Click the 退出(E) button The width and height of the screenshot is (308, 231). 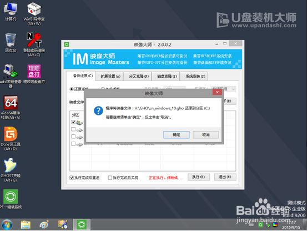pos(225,177)
